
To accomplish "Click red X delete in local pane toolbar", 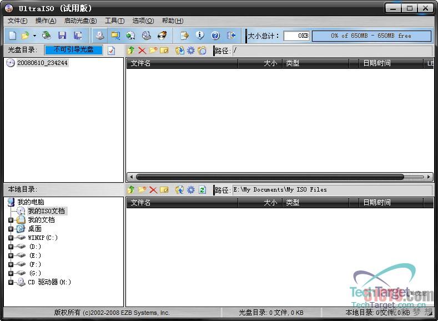I will [x=153, y=190].
